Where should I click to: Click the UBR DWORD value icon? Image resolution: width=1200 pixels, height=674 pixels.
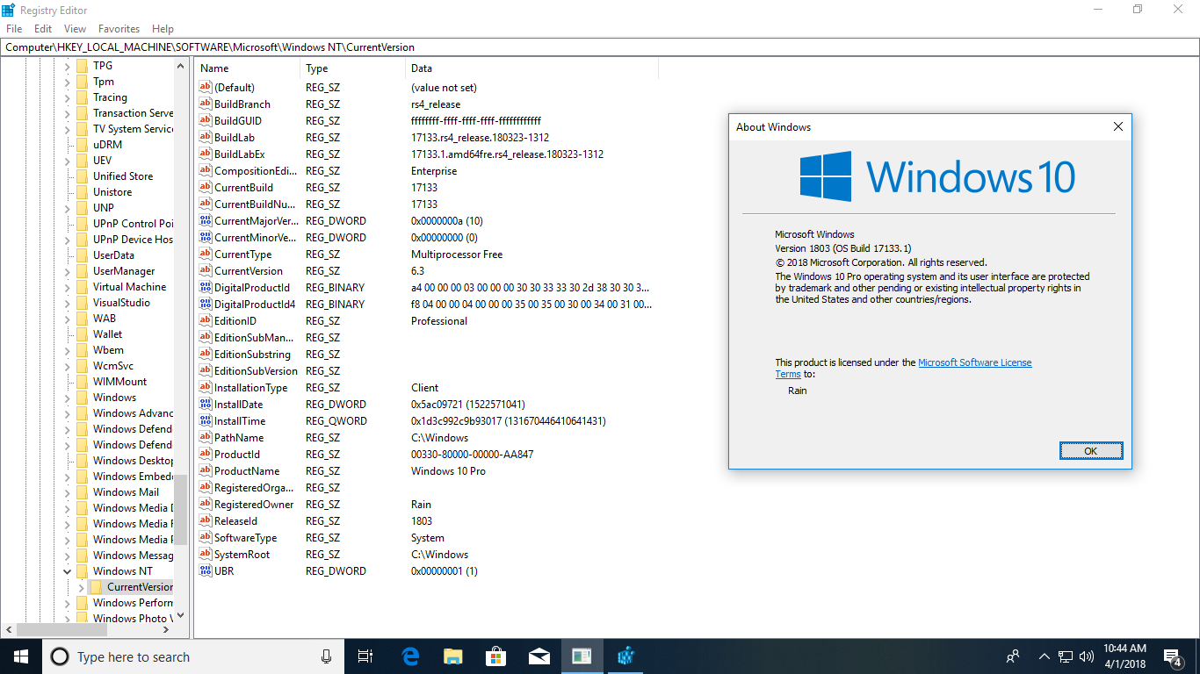point(206,571)
